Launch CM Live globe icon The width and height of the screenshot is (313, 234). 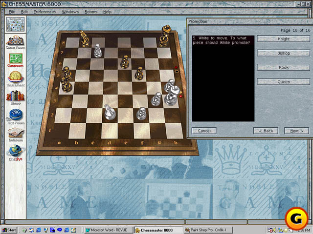[x=16, y=151]
